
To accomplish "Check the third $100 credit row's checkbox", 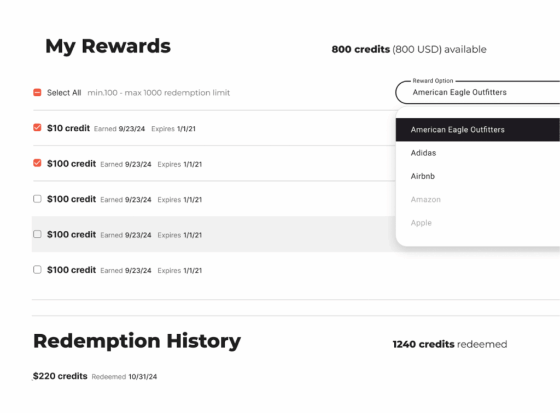I will 37,199.
